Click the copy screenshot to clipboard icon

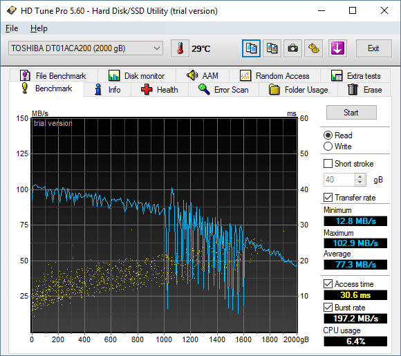(272, 48)
